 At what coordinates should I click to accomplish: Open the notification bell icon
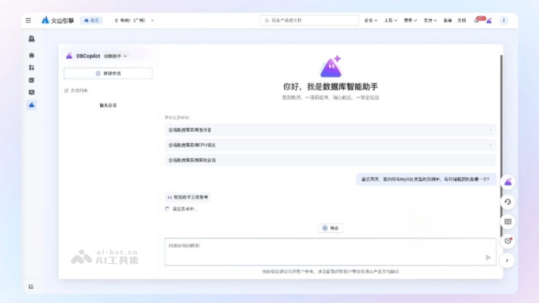(x=476, y=20)
